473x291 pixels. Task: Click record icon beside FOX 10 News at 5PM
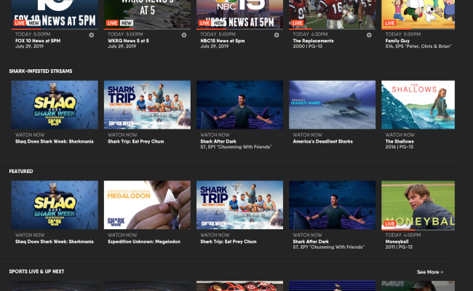(92, 35)
